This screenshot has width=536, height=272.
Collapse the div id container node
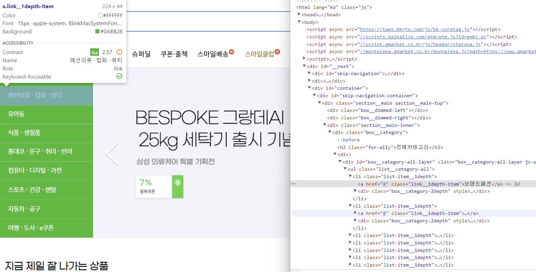(309, 88)
